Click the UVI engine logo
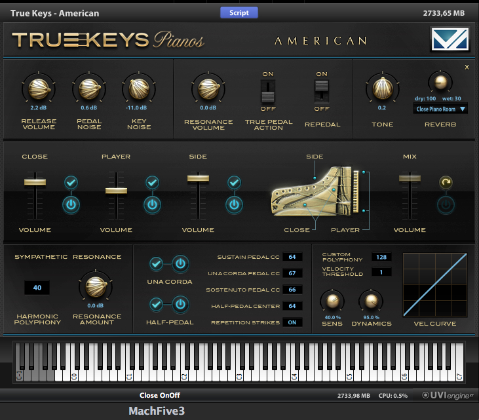Image resolution: width=479 pixels, height=420 pixels. click(448, 395)
